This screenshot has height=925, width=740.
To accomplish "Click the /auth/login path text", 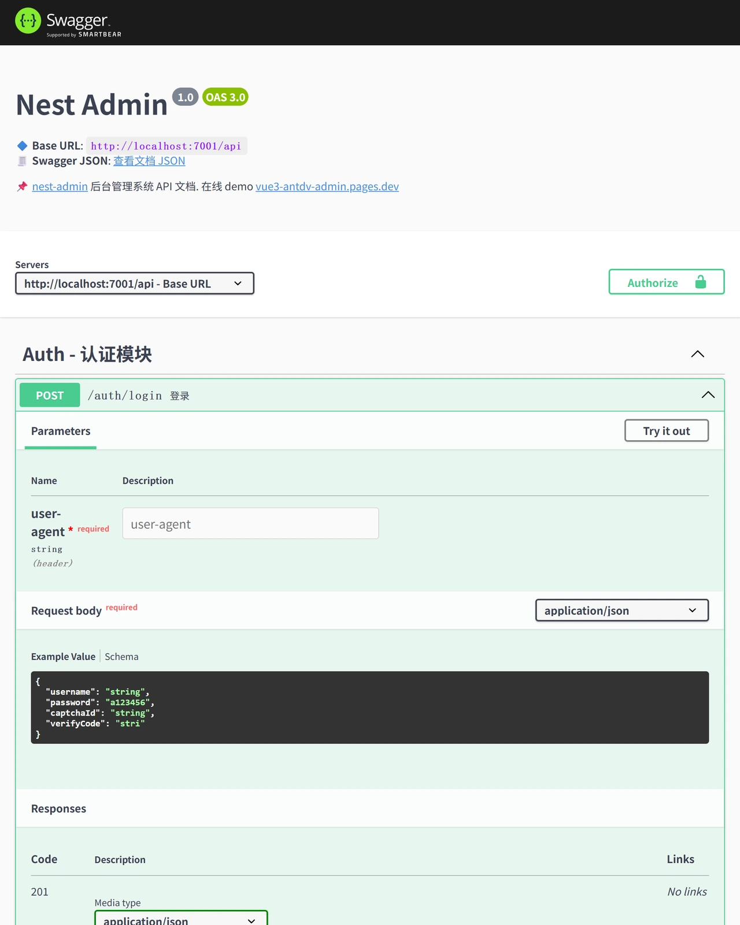I will 125,396.
